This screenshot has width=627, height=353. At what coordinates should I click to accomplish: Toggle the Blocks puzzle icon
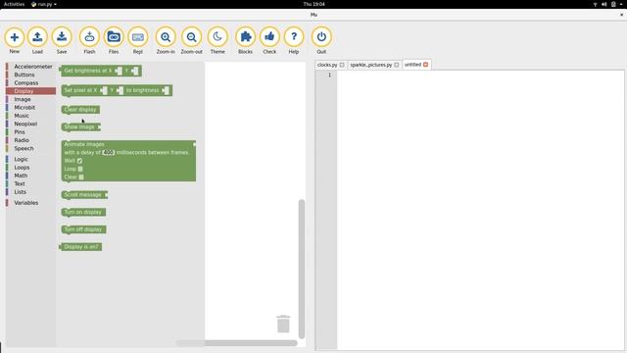[245, 37]
